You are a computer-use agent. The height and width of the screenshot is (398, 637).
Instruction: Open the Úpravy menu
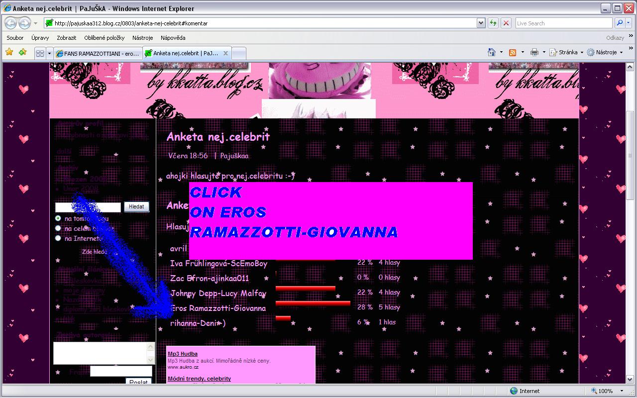pos(40,38)
